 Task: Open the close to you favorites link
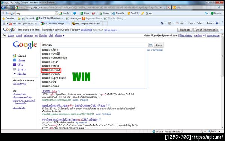pyautogui.click(x=74, y=18)
